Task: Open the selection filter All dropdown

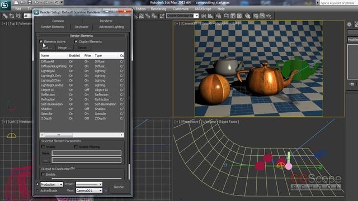Action: (28, 16)
